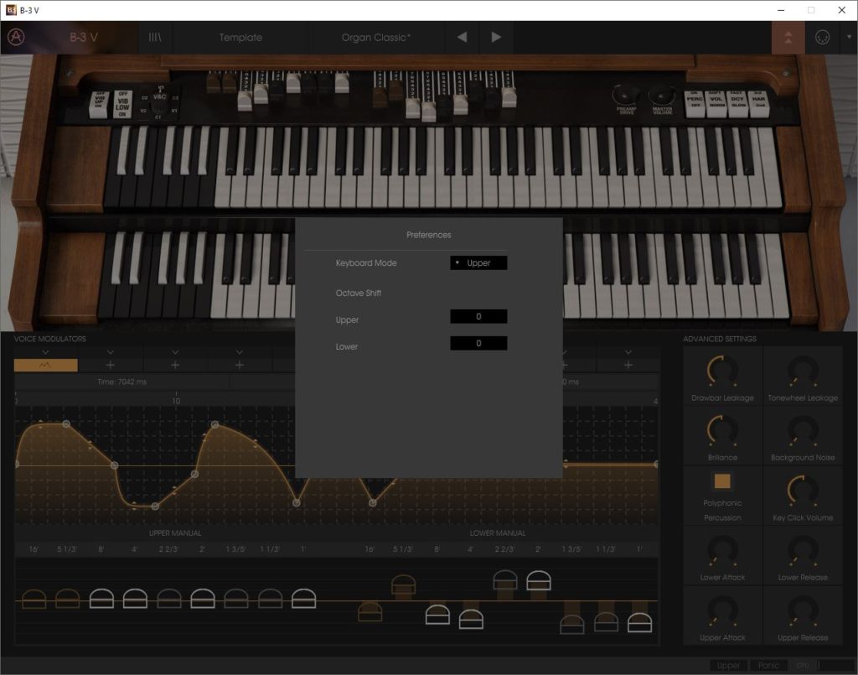The height and width of the screenshot is (675, 858).
Task: Click the "ADVANCED SETTINGS" section label
Action: [720, 339]
